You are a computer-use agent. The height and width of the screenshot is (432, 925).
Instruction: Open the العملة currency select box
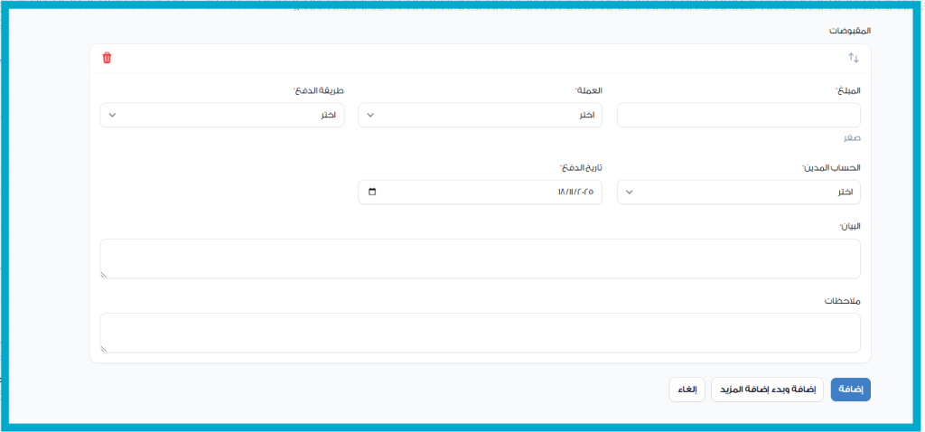pyautogui.click(x=480, y=116)
